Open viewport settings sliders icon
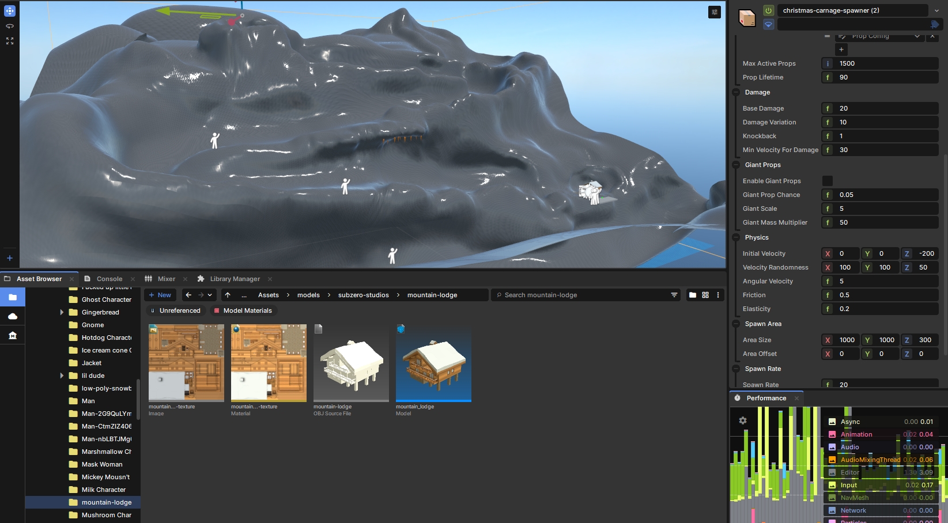Screen dimensions: 948x523 pos(714,12)
